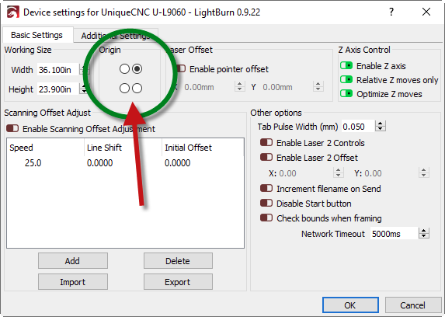The width and height of the screenshot is (445, 317).
Task: Toggle Enable Laser 2 Offset
Action: pyautogui.click(x=266, y=157)
